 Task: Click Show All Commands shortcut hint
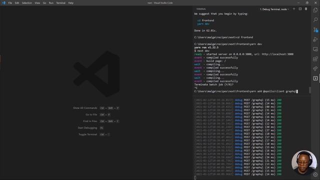(96, 108)
